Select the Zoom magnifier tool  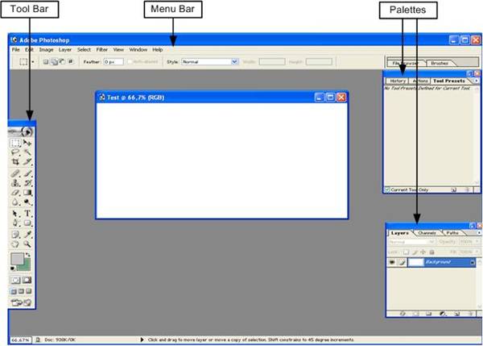pos(27,243)
